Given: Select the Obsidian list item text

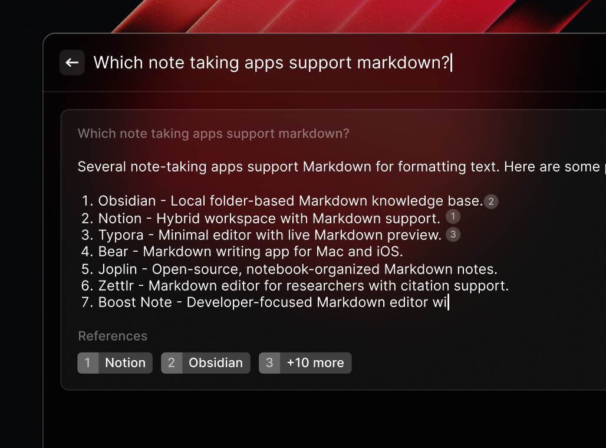Looking at the screenshot, I should pyautogui.click(x=282, y=201).
